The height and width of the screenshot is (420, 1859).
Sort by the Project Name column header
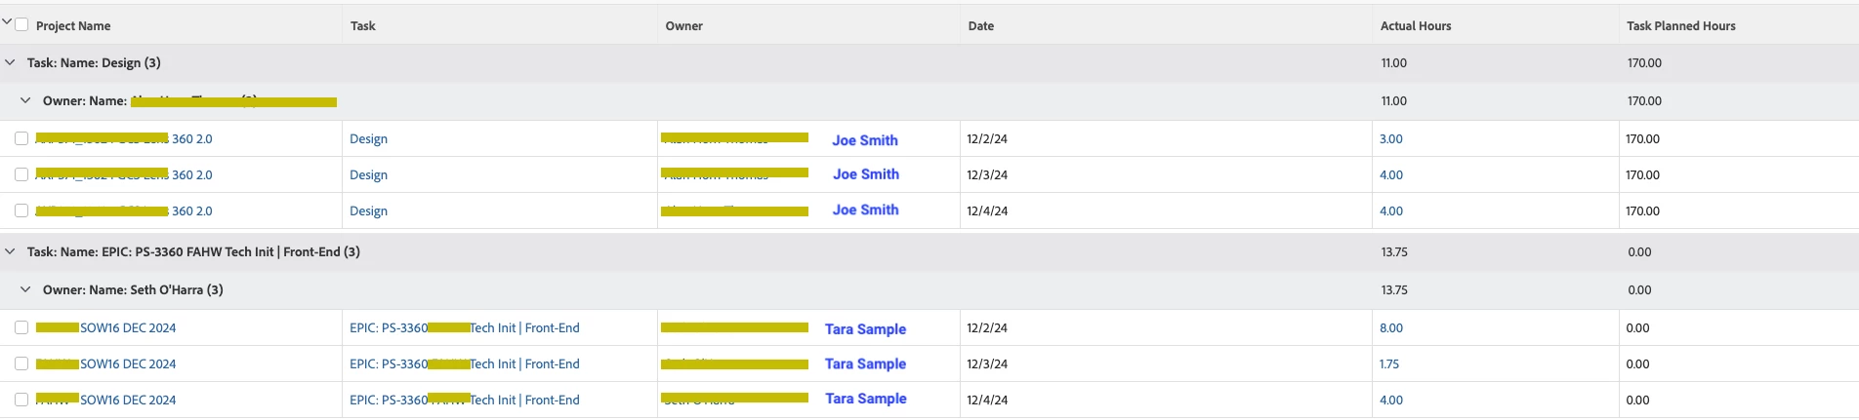[x=73, y=26]
